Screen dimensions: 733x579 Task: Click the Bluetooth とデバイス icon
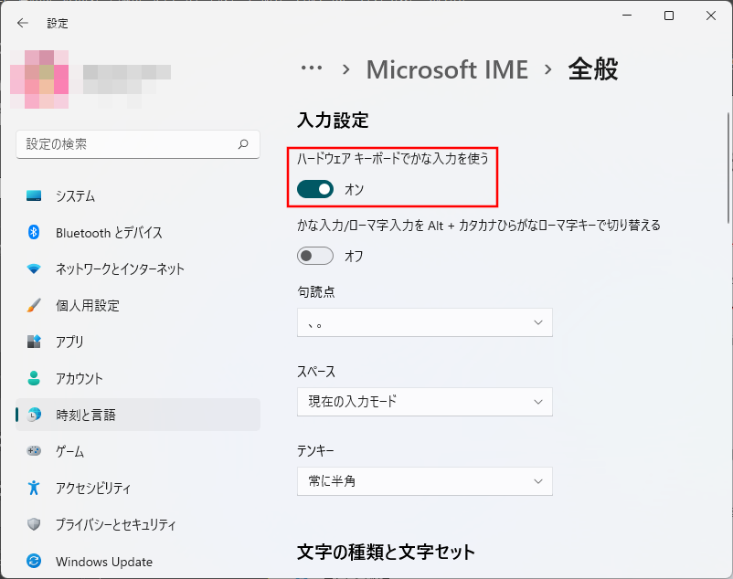tap(34, 233)
